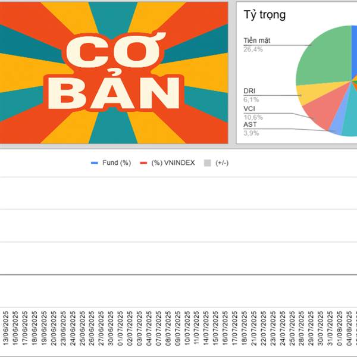Click the 01/07/2025 date axis label
This screenshot has height=357, width=357.
click(120, 328)
